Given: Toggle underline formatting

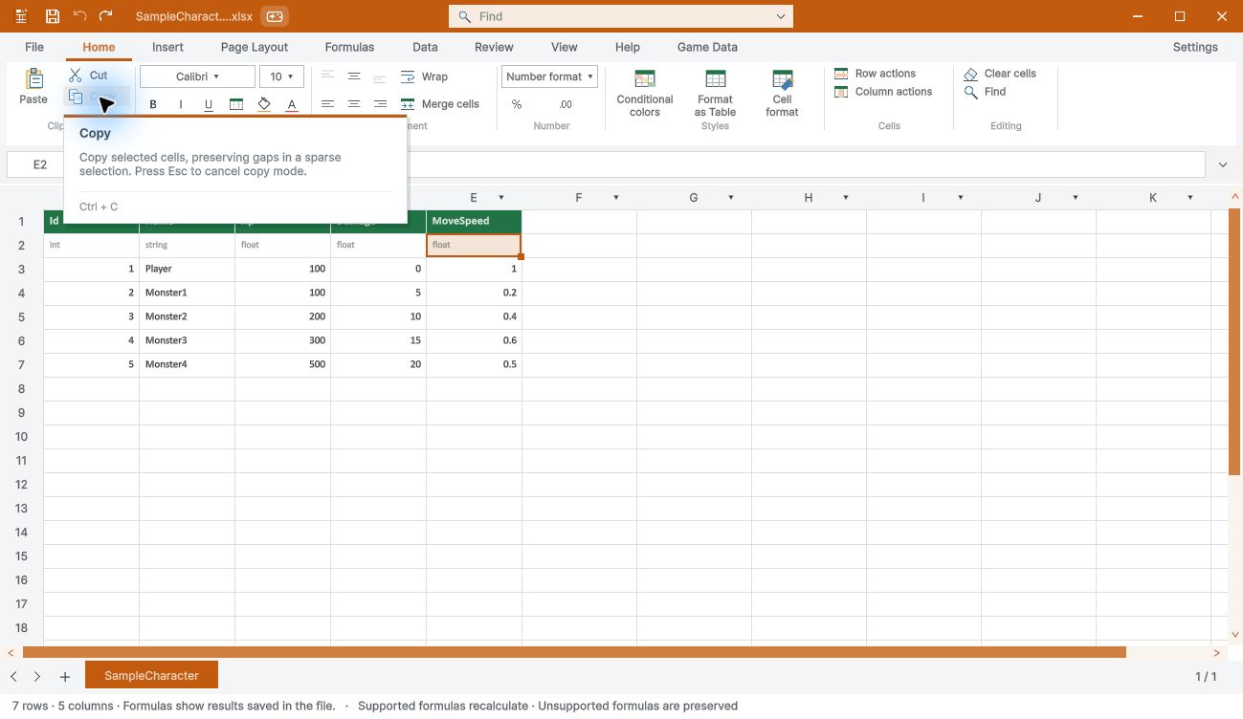Looking at the screenshot, I should click(x=209, y=104).
